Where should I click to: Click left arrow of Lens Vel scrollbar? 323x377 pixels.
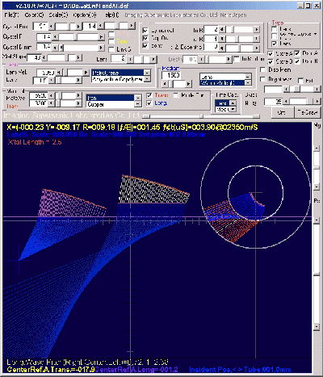[59, 73]
